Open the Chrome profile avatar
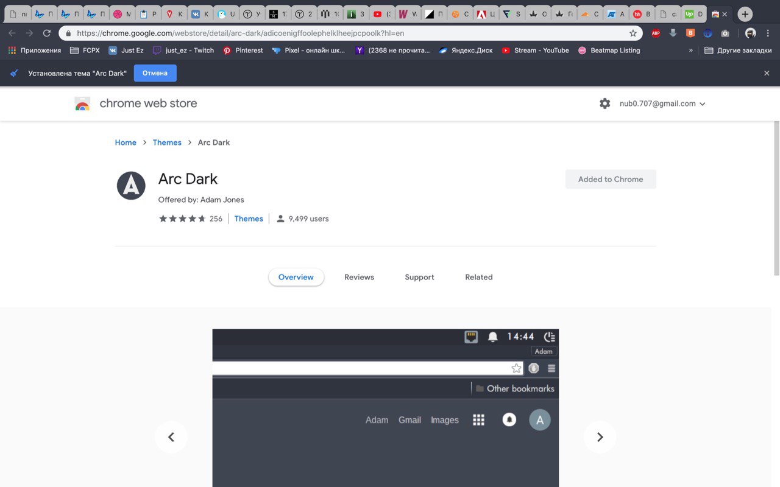Image resolution: width=780 pixels, height=487 pixels. pos(751,33)
